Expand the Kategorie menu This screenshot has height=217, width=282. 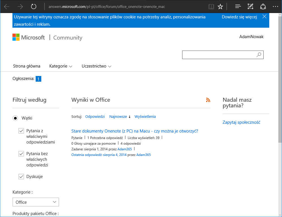tap(61, 66)
